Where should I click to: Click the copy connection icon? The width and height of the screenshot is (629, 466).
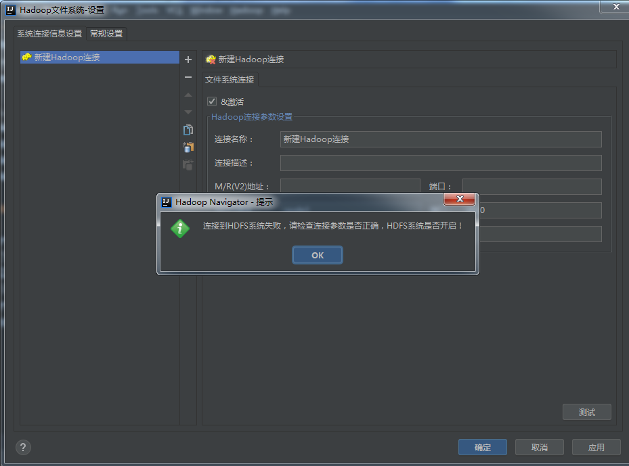click(188, 130)
